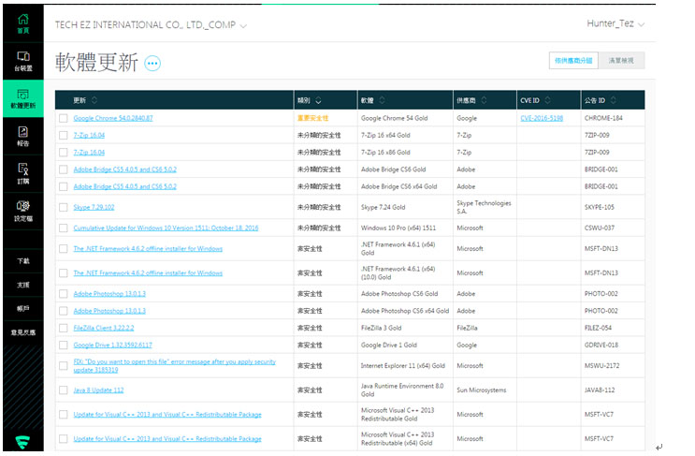Open the Google Drive 1.32.3592.6117 link

point(112,346)
